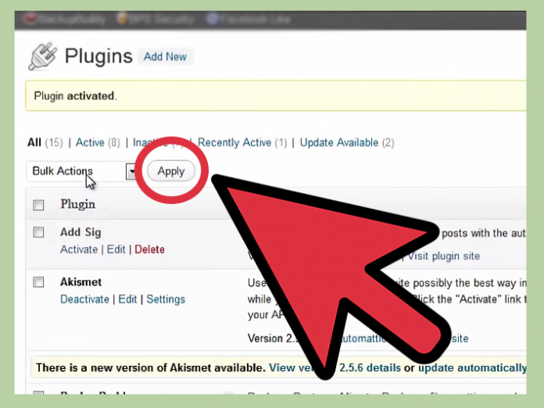
Task: Tick the Add Sig plugin checkbox
Action: (x=38, y=233)
